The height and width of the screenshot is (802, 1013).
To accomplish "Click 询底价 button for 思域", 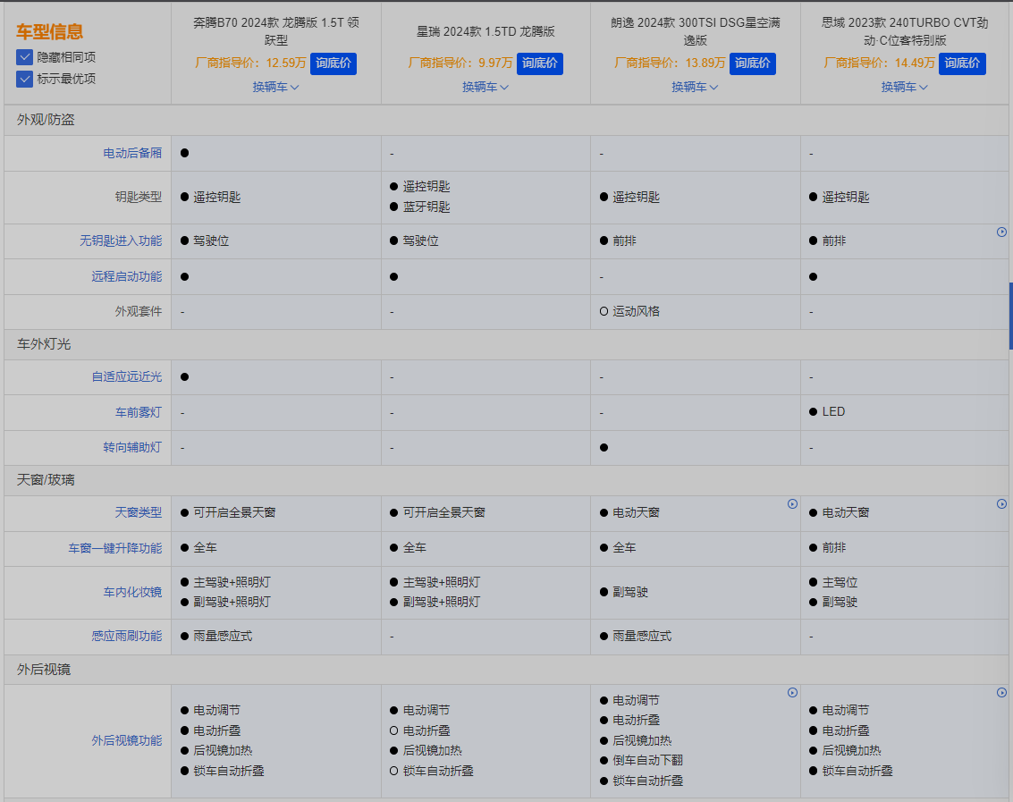I will pyautogui.click(x=962, y=63).
